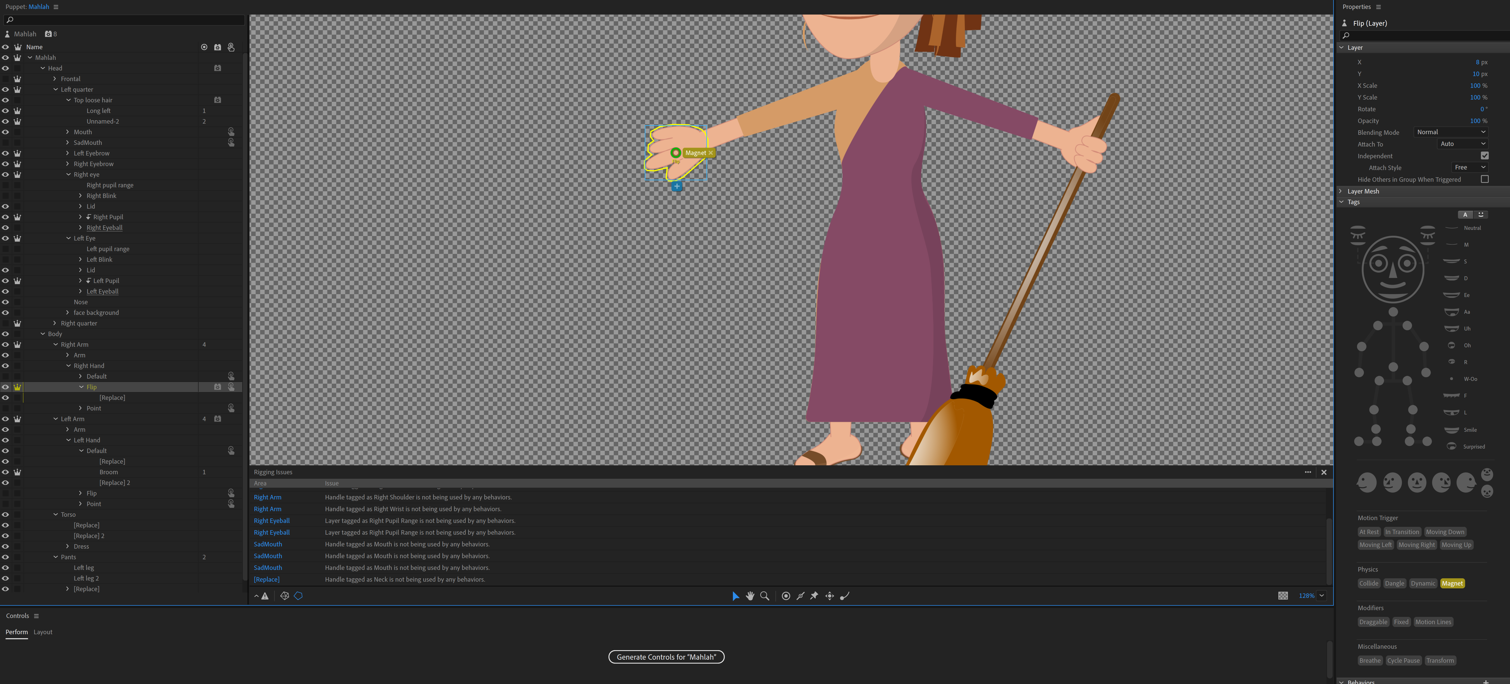Click the warning icon in the viewer status bar
This screenshot has height=684, width=1510.
[265, 596]
